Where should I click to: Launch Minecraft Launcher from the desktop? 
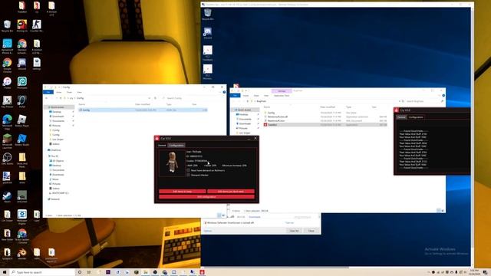(7, 141)
